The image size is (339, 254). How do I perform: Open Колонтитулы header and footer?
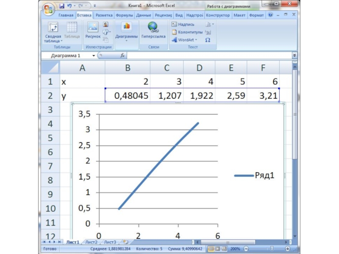click(187, 32)
